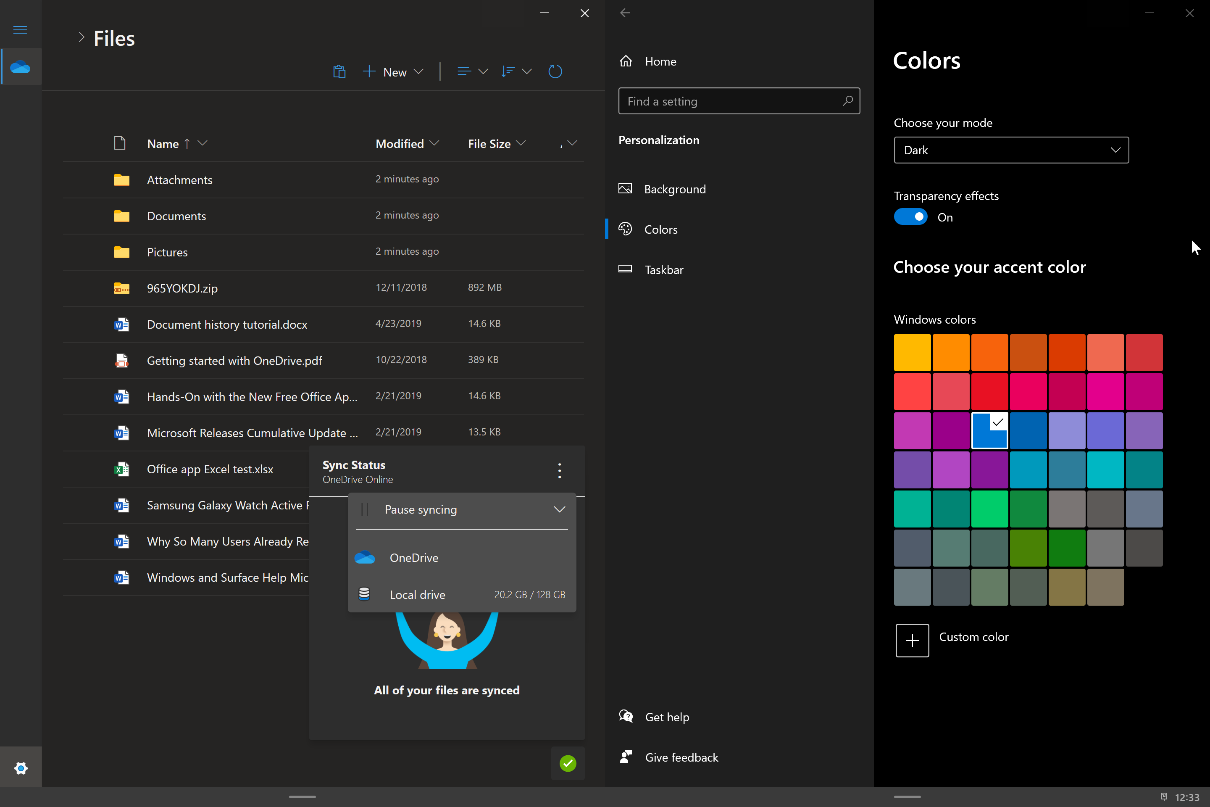
Task: Select Background under Personalization menu
Action: 675,188
